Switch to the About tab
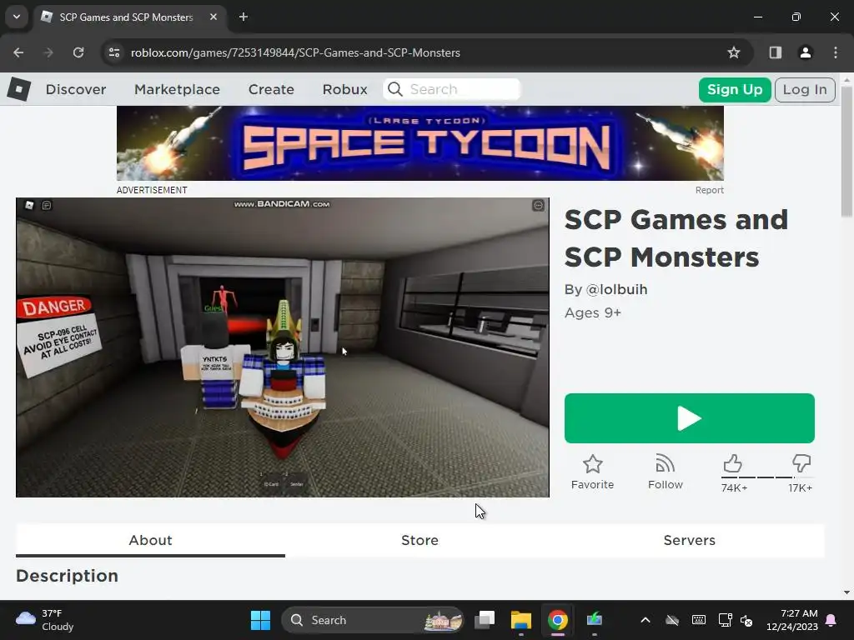Screen dimensions: 854x640 pyautogui.click(x=150, y=540)
